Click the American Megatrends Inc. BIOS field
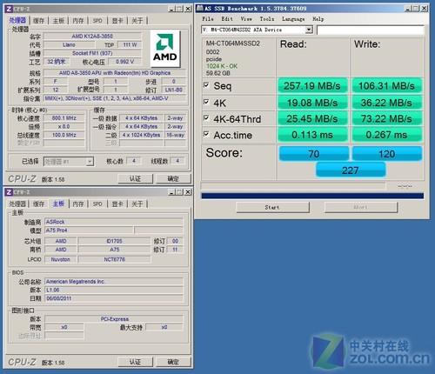 [x=114, y=282]
